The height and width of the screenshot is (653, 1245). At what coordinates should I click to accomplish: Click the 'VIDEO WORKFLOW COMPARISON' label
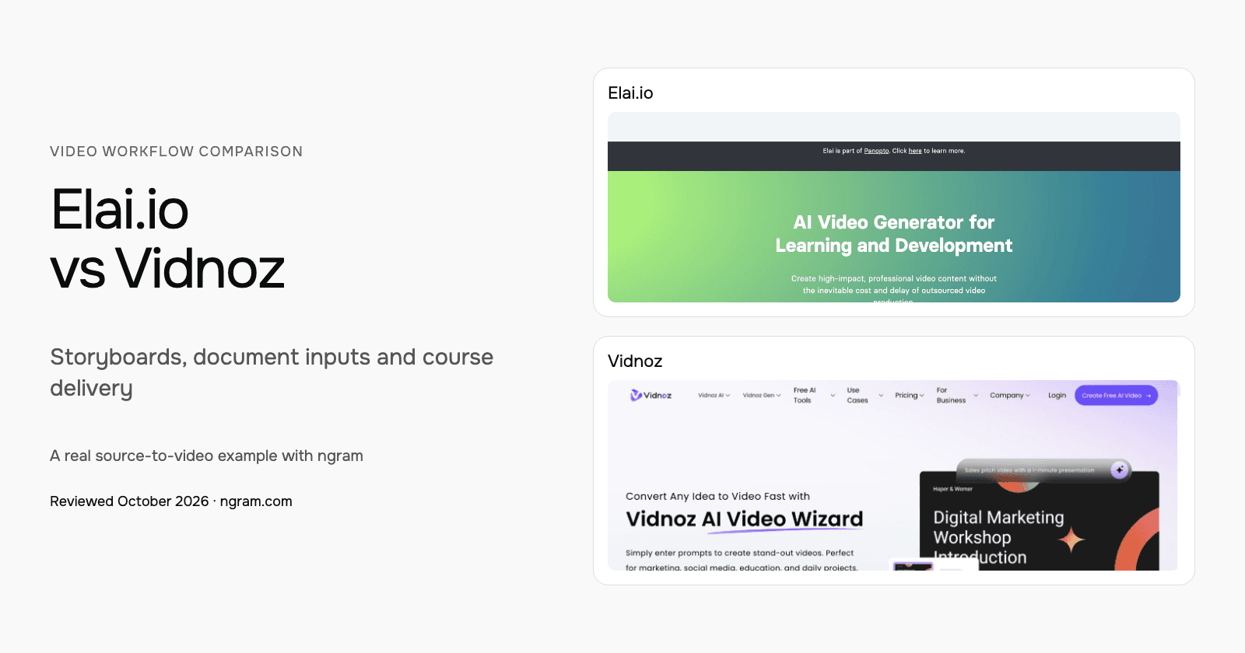click(177, 152)
